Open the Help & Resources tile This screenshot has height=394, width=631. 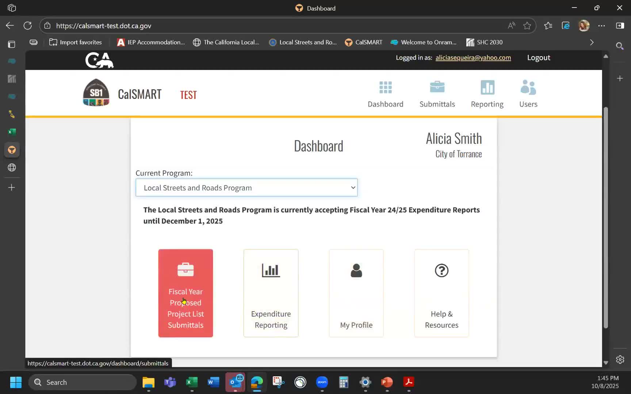coord(441,293)
